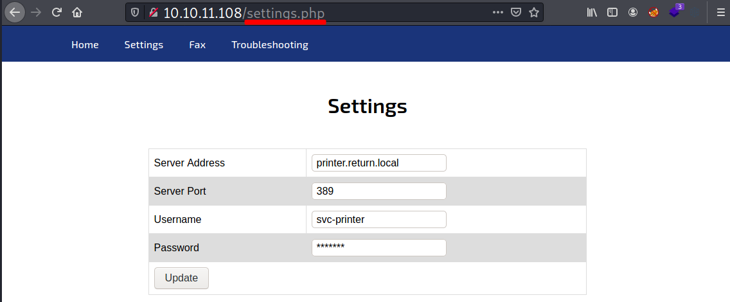Open the Firefox account icon
The image size is (730, 302).
tap(633, 12)
